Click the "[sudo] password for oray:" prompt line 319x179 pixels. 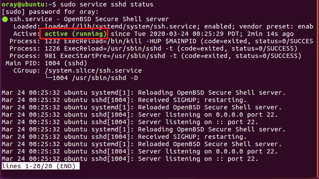click(47, 12)
